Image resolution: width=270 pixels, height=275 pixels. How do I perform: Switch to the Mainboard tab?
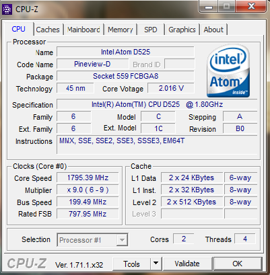pyautogui.click(x=83, y=30)
